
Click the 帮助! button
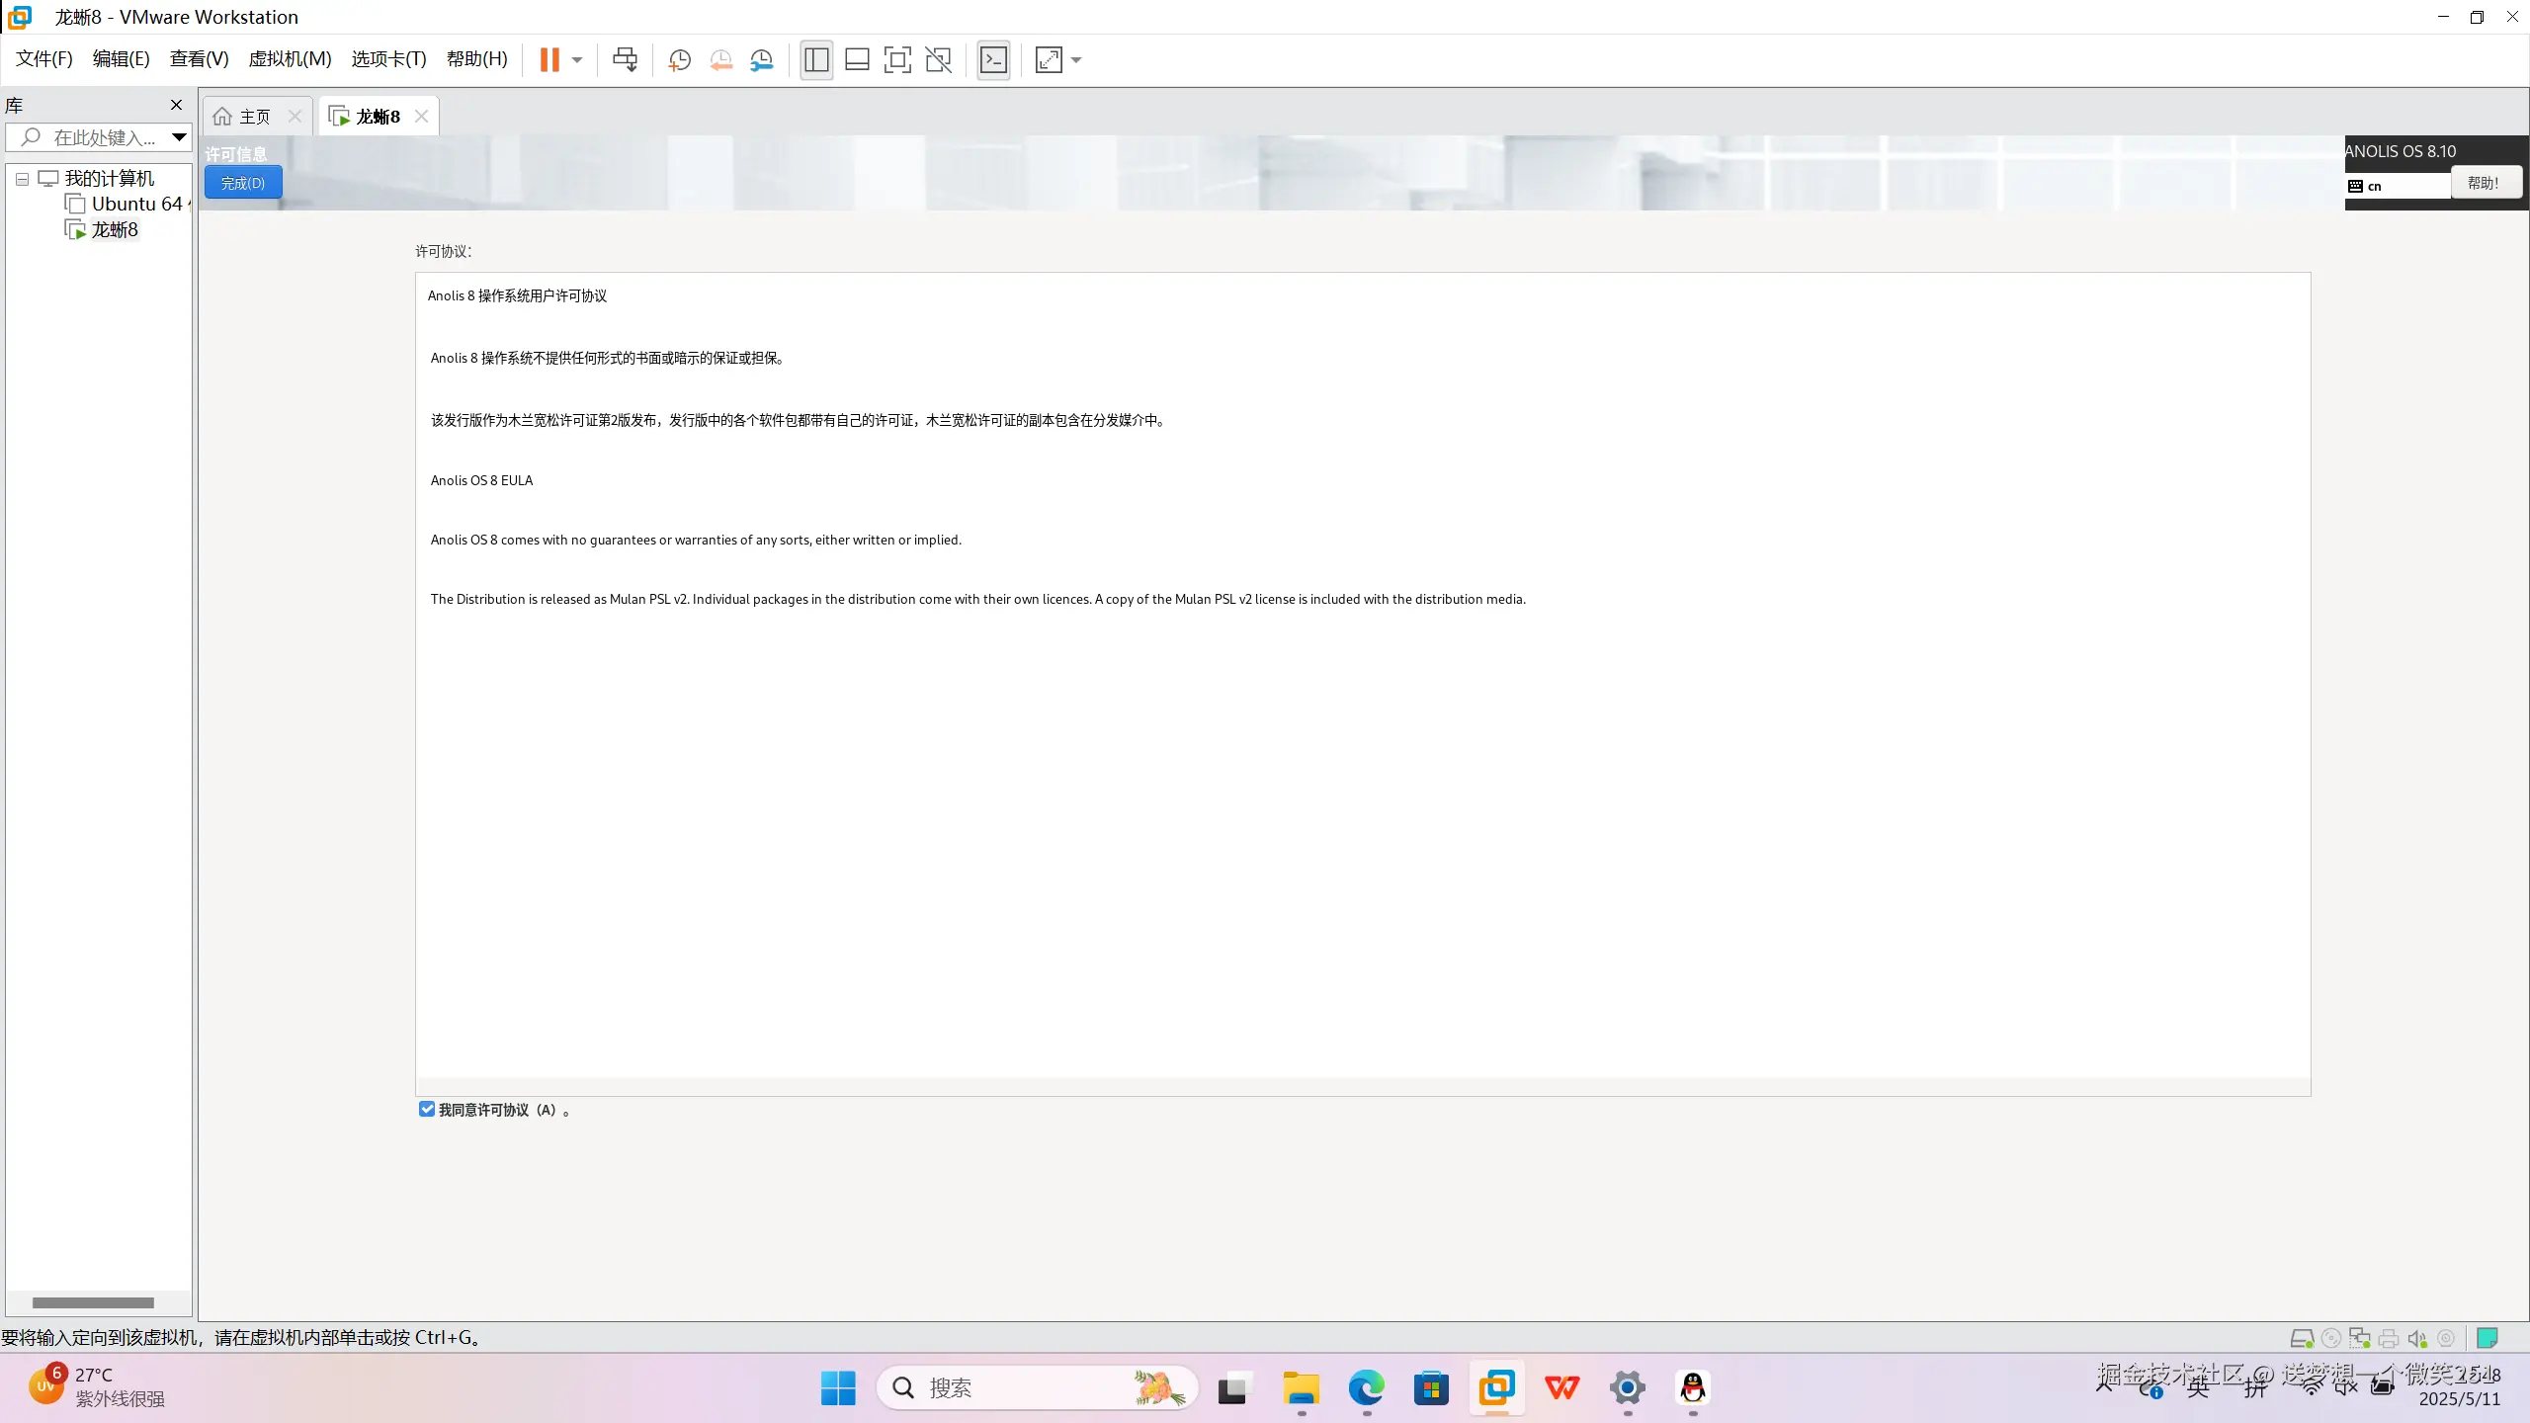[x=2483, y=183]
